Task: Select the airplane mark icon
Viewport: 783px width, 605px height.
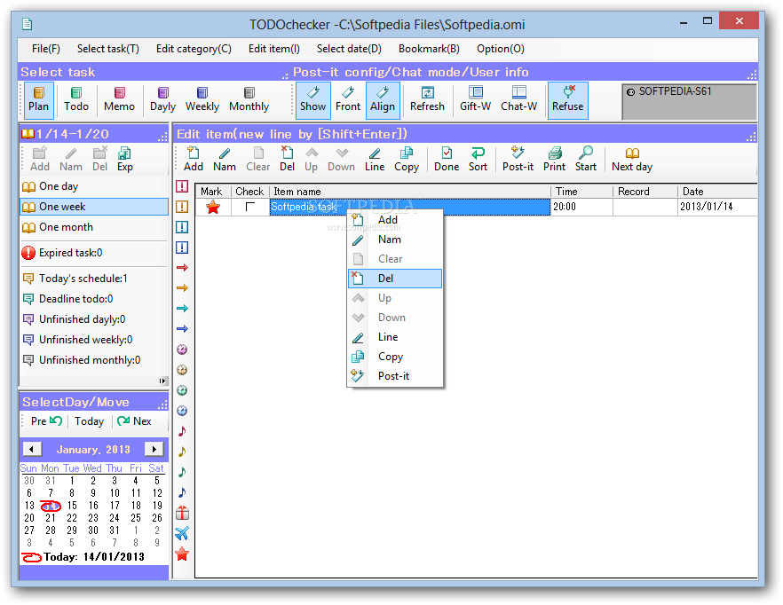Action: pyautogui.click(x=182, y=533)
